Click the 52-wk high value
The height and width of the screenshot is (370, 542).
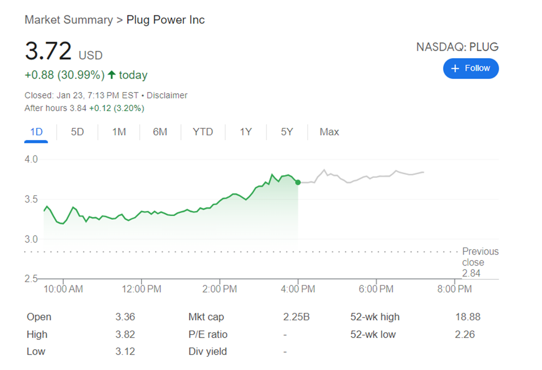click(468, 317)
